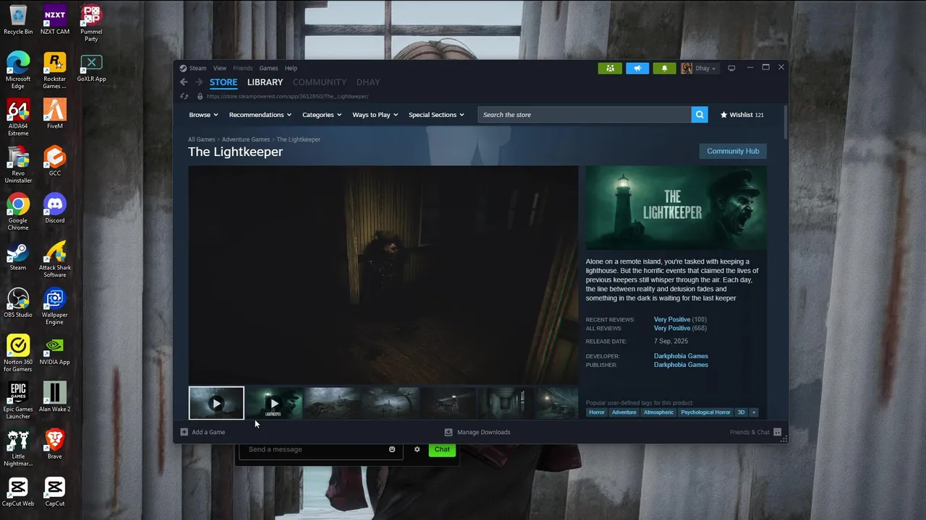Expand the Categories dropdown
The height and width of the screenshot is (520, 926).
[322, 115]
